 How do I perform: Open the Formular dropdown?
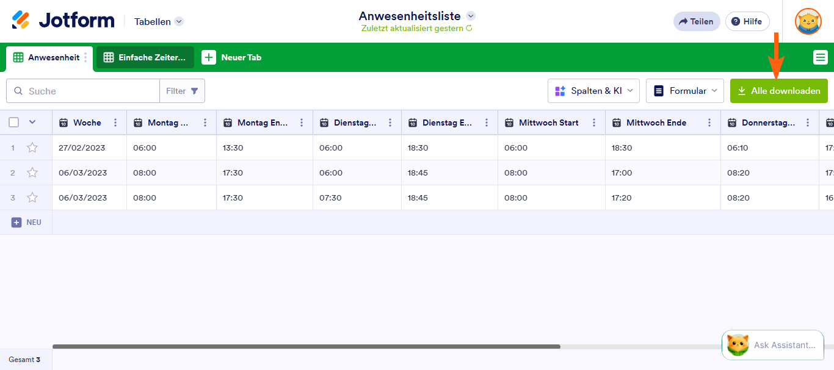coord(685,91)
